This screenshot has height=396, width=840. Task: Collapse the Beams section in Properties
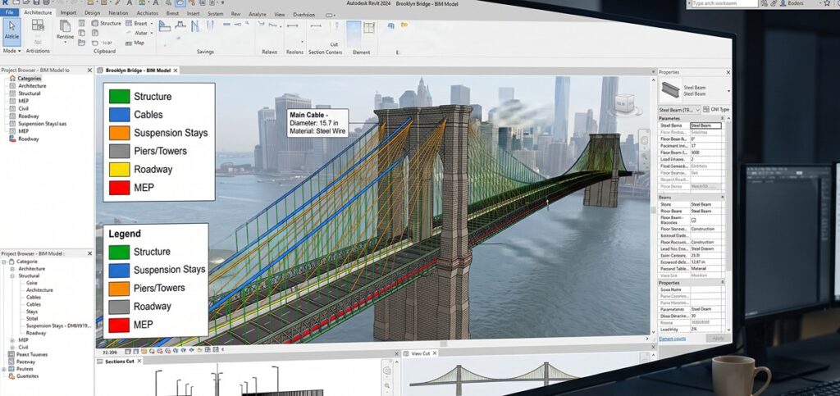click(x=722, y=198)
